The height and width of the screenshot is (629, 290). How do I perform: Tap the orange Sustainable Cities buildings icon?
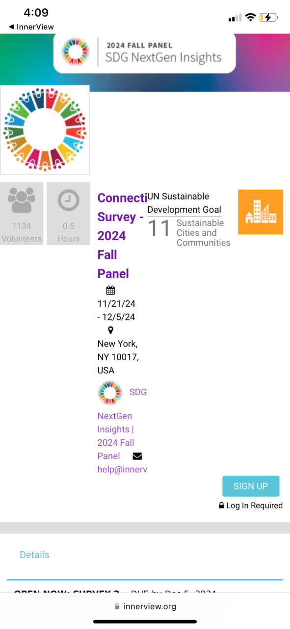click(261, 212)
